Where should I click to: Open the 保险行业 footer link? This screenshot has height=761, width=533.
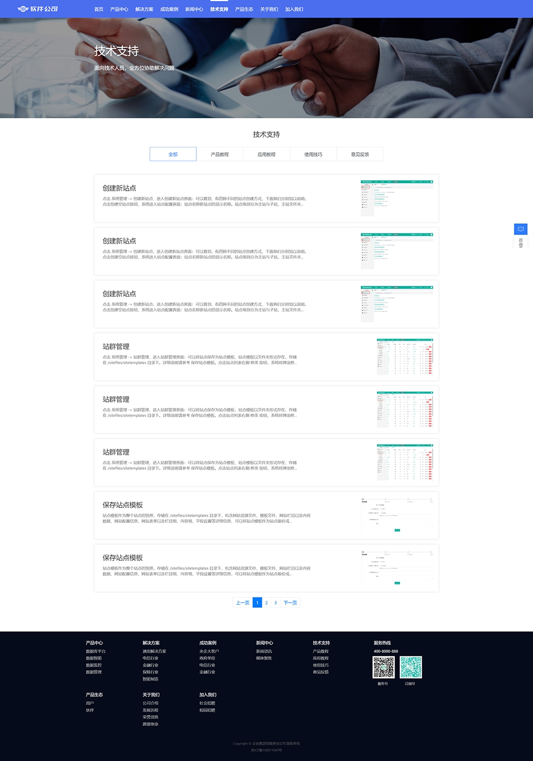tap(150, 672)
